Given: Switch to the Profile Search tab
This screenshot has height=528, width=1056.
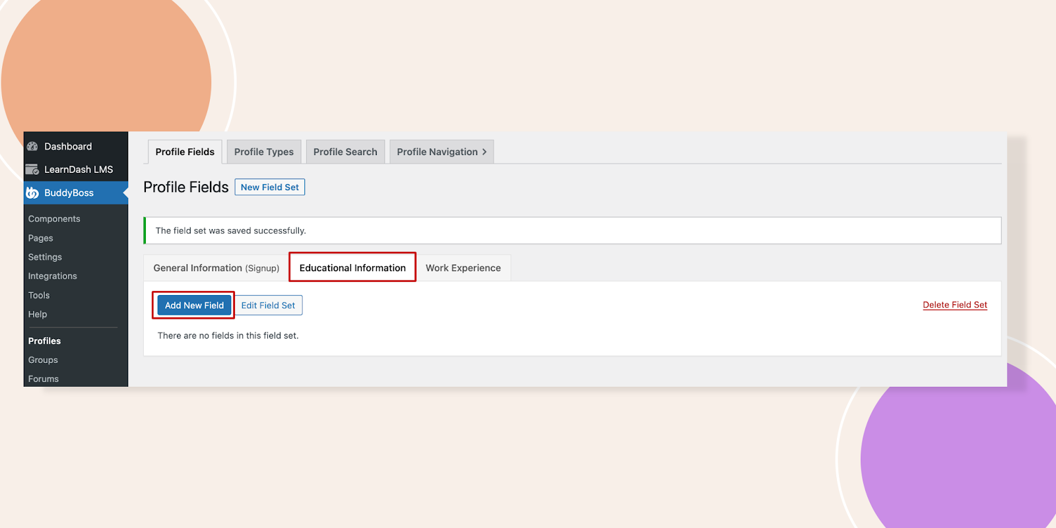Looking at the screenshot, I should (x=345, y=152).
